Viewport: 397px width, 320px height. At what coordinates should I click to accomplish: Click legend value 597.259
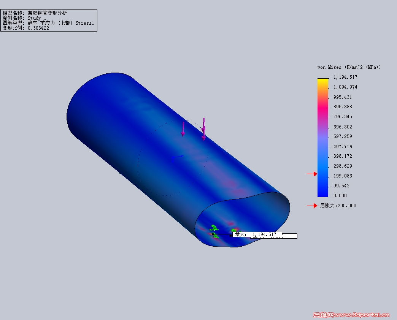(x=343, y=136)
